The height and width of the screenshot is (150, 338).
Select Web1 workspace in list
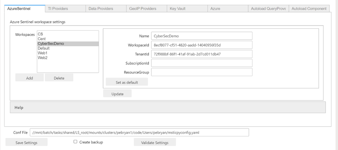[68, 53]
